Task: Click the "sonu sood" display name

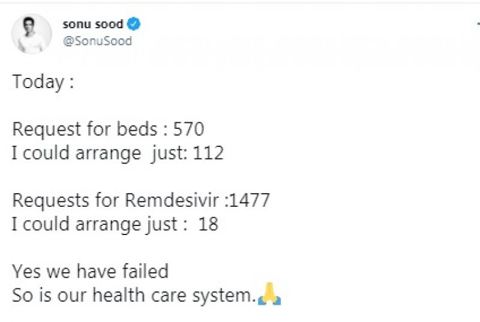Action: pyautogui.click(x=92, y=25)
